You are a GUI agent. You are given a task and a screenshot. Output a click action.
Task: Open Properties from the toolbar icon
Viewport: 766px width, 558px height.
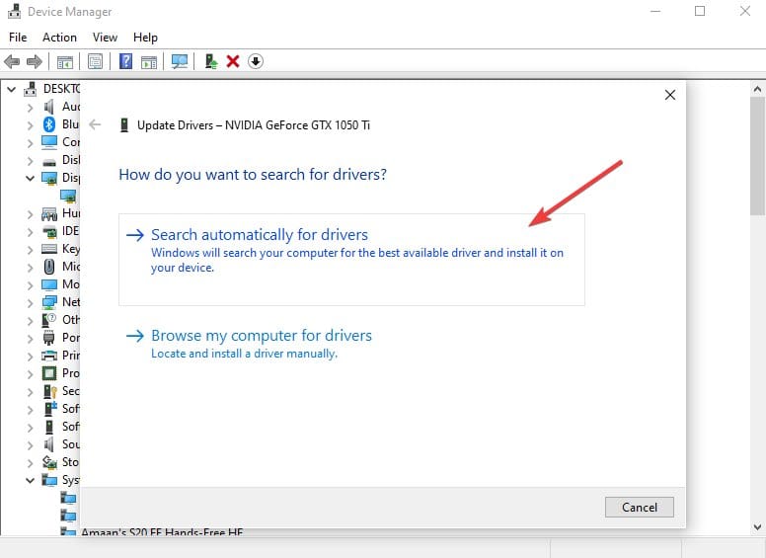point(96,61)
